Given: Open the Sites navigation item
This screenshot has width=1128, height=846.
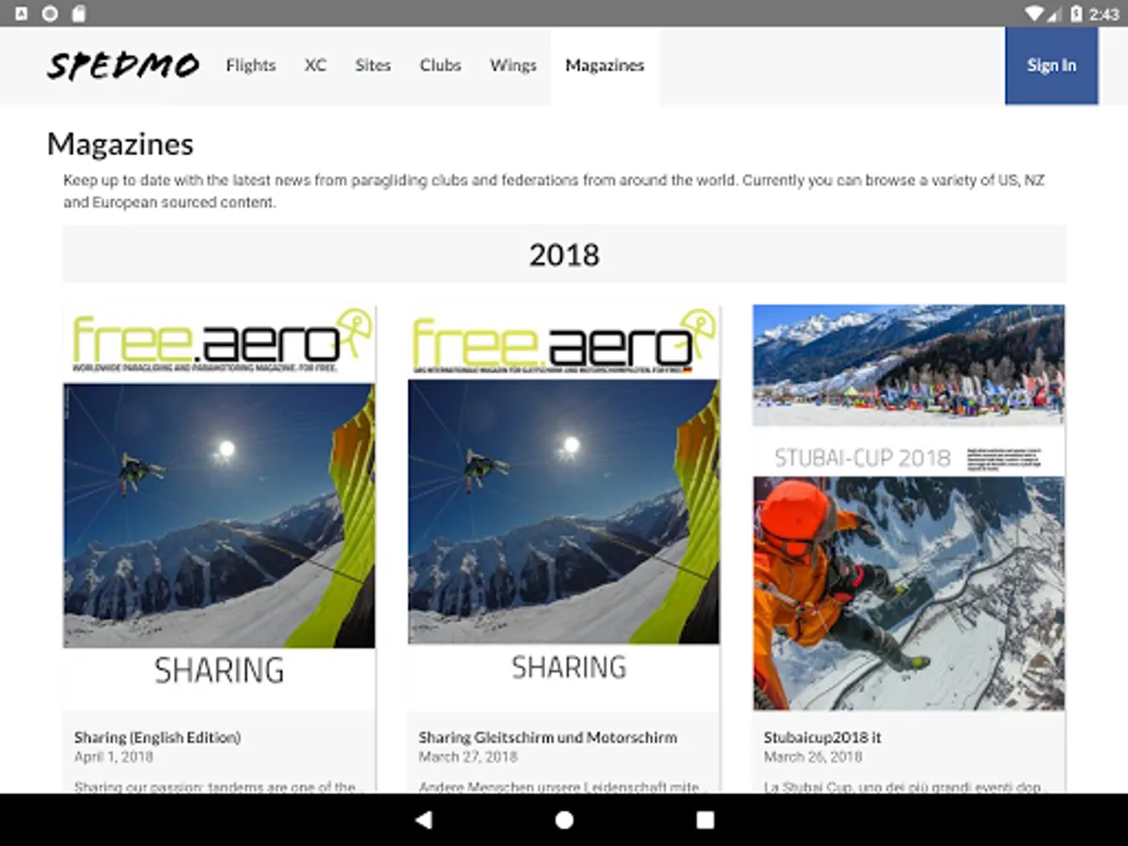Looking at the screenshot, I should 373,66.
